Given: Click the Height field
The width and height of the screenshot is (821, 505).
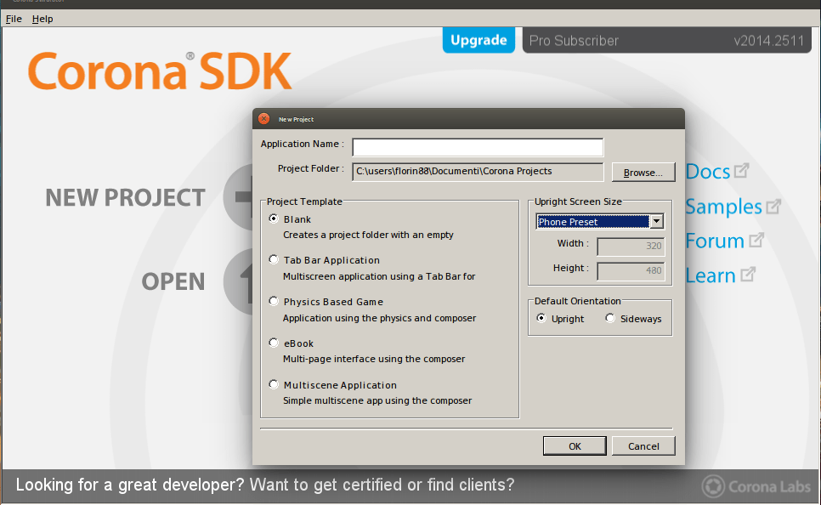Looking at the screenshot, I should coord(631,271).
